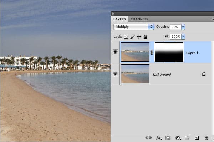Select the Layer 1 gradient mask thumbnail
Image resolution: width=214 pixels, height=142 pixels.
pyautogui.click(x=169, y=52)
